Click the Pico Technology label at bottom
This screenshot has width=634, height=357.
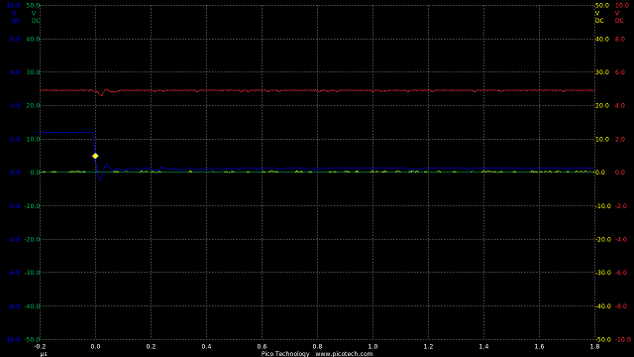[x=285, y=354]
